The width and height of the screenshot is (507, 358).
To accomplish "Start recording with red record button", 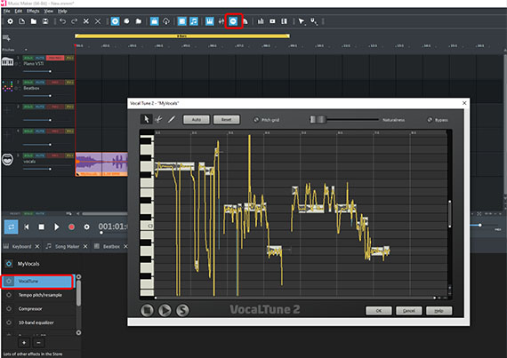I will [71, 227].
